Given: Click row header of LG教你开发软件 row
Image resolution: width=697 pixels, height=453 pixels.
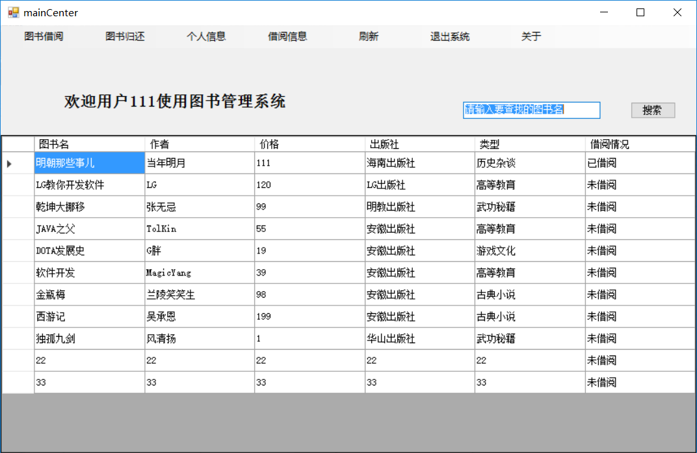Looking at the screenshot, I should pos(18,185).
